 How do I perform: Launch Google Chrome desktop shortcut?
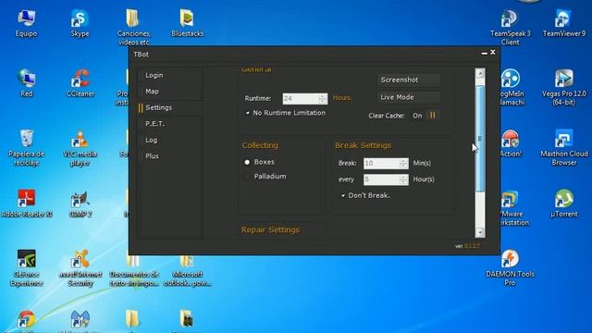(26, 320)
